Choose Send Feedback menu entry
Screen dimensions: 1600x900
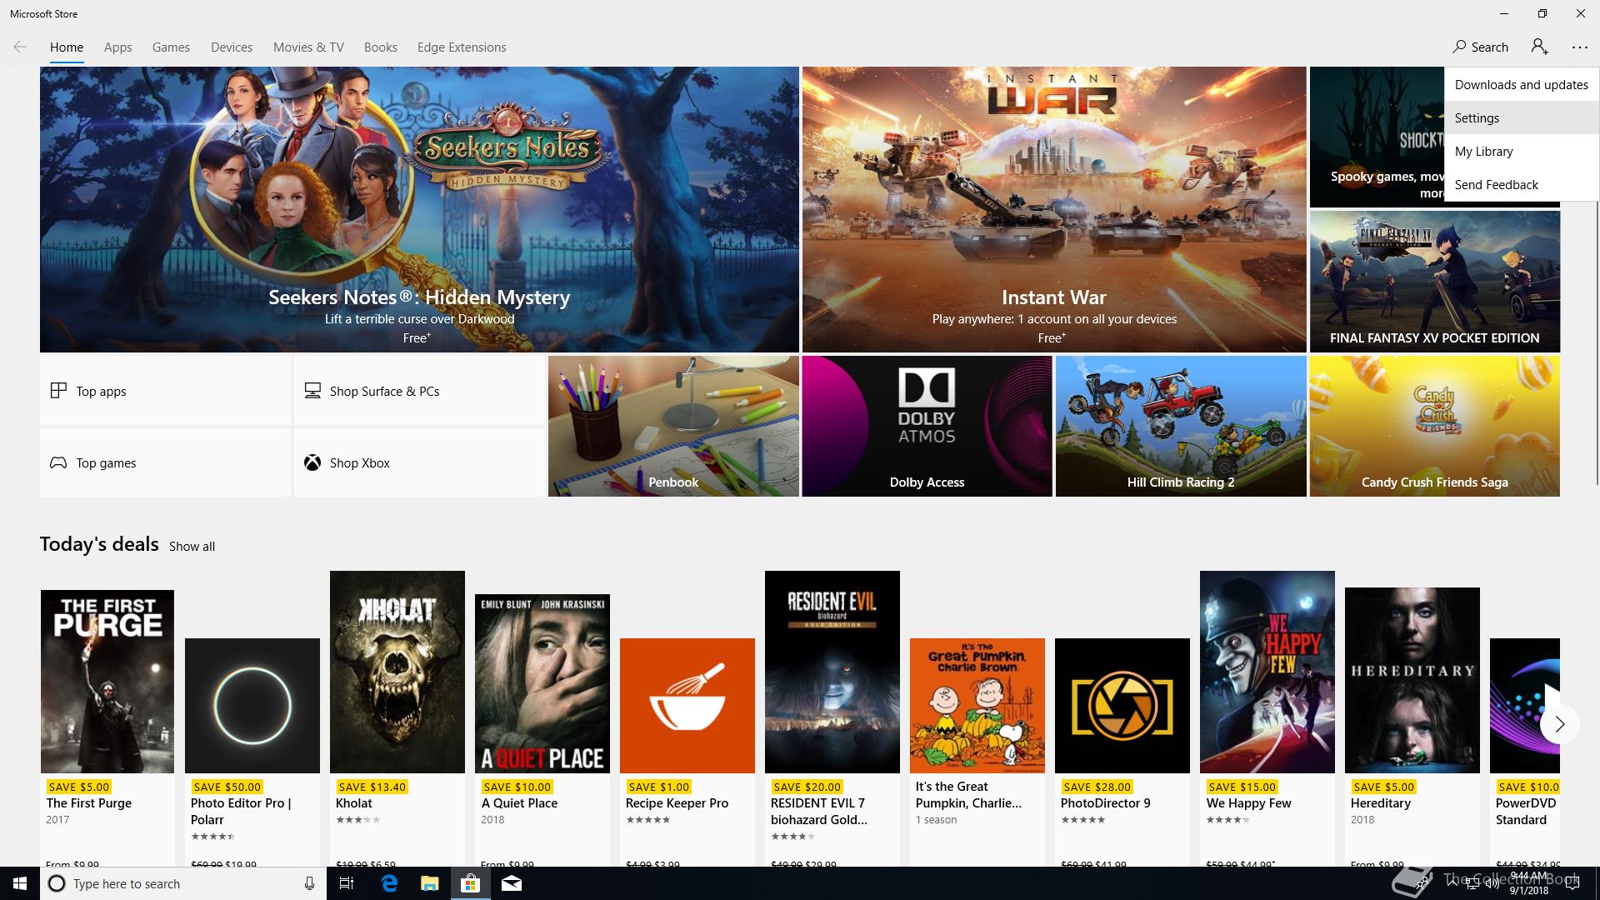(1521, 184)
